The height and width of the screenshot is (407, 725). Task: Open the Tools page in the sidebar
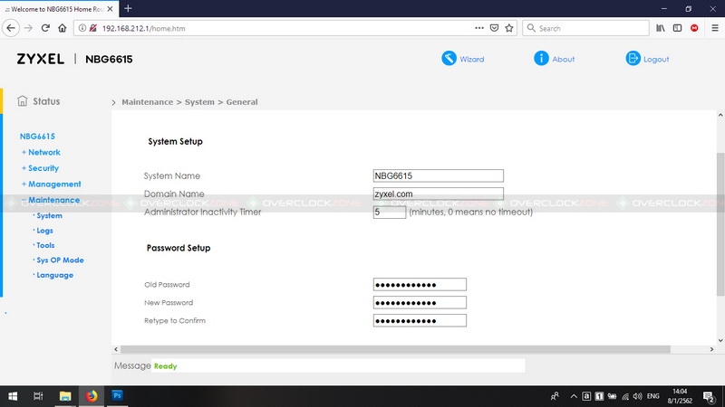[x=45, y=245]
